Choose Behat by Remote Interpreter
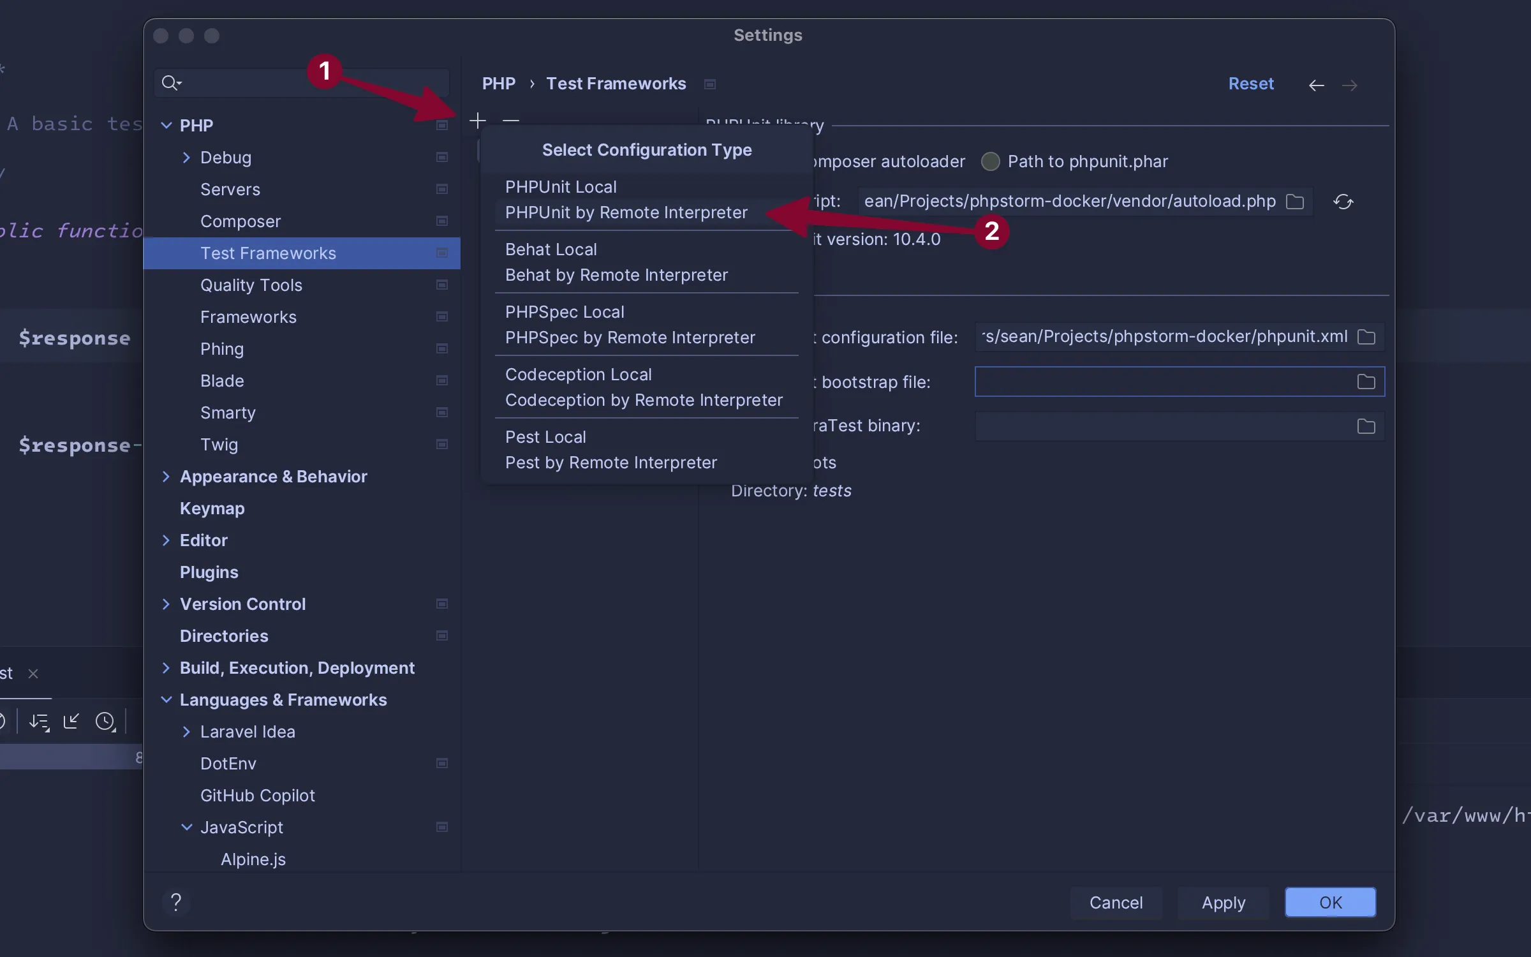This screenshot has height=957, width=1531. coord(646,275)
